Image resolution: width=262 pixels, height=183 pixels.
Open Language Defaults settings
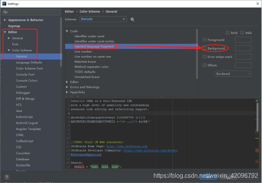click(x=29, y=62)
